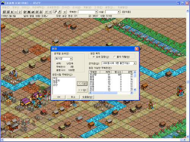Click the available list's scroll down arrow
The height and width of the screenshot is (142, 190).
click(135, 90)
